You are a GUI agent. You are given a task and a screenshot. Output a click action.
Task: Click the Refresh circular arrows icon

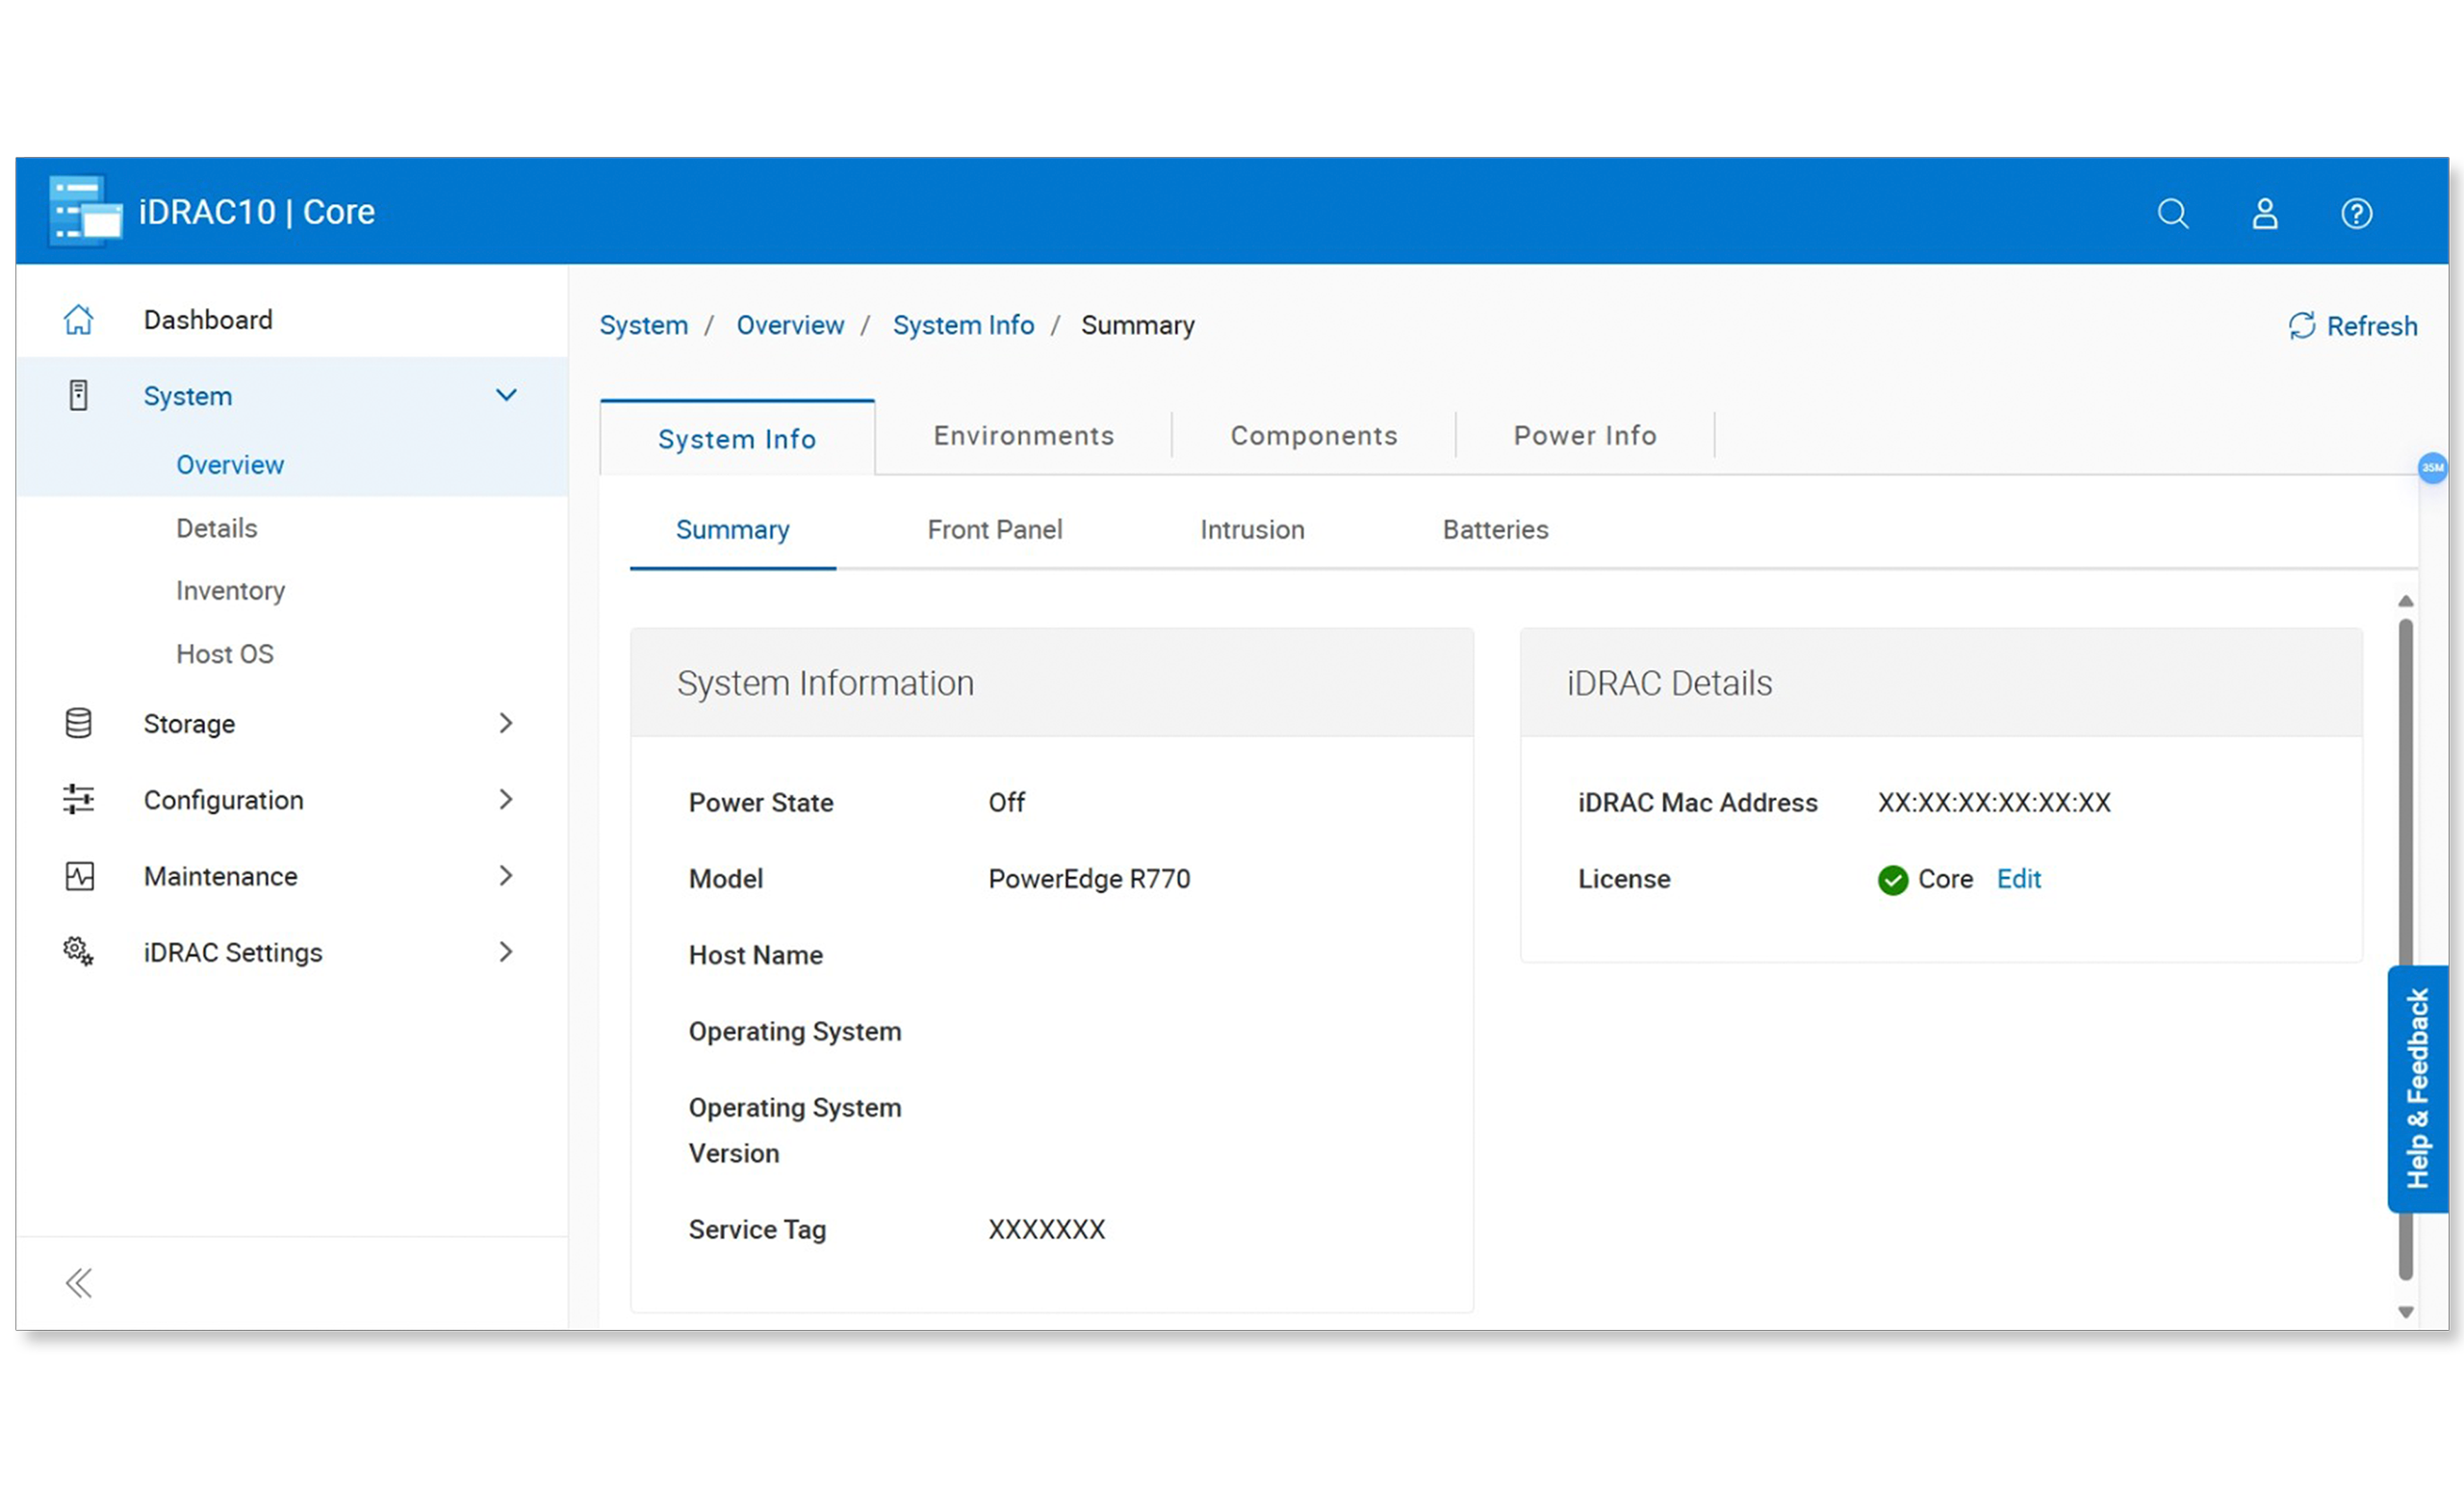point(2302,326)
